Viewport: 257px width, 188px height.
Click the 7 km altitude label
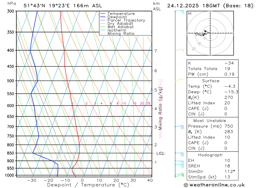155,51
